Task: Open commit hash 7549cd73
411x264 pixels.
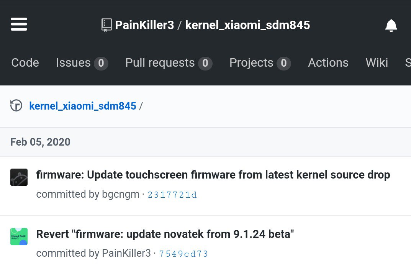Action: (x=183, y=254)
